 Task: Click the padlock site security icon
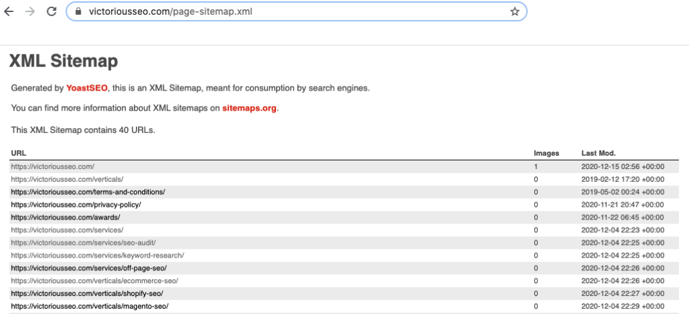pos(77,11)
